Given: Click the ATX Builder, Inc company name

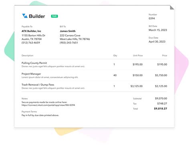Looking at the screenshot, I should pyautogui.click(x=31, y=31).
